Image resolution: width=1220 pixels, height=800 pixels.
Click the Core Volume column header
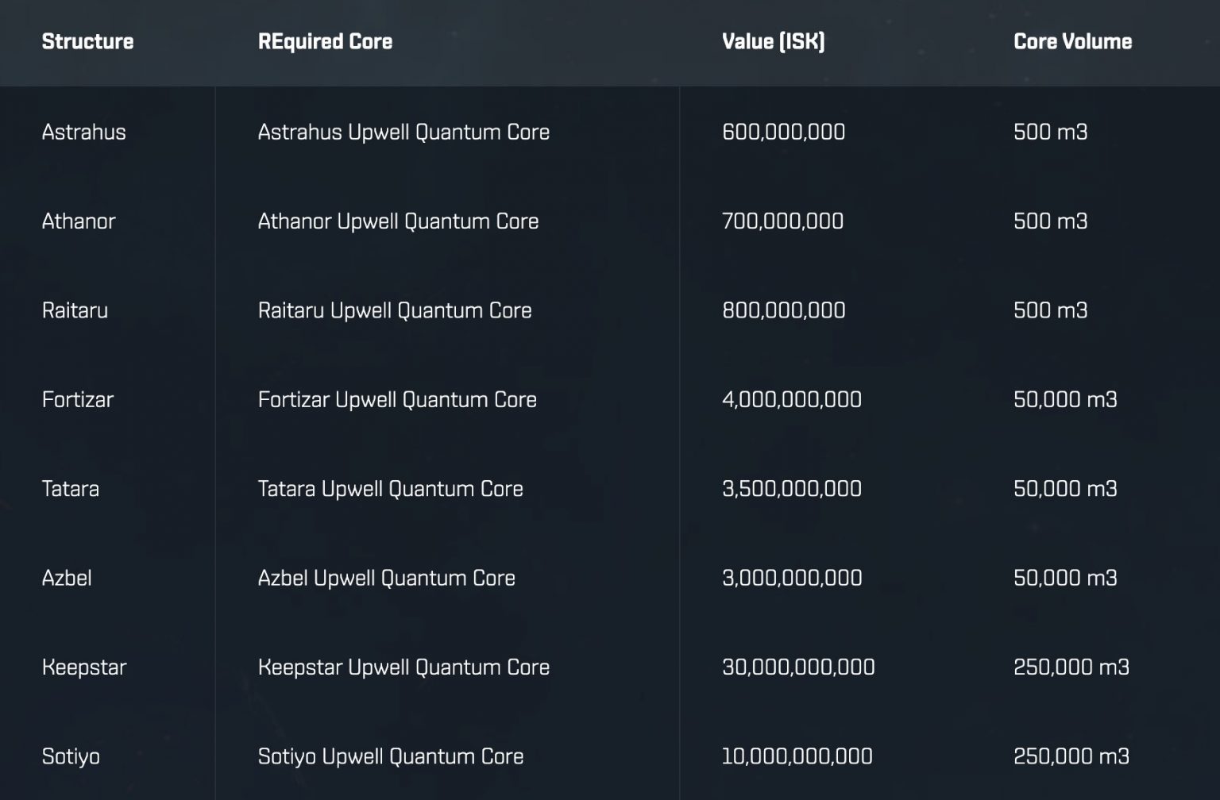[1072, 41]
